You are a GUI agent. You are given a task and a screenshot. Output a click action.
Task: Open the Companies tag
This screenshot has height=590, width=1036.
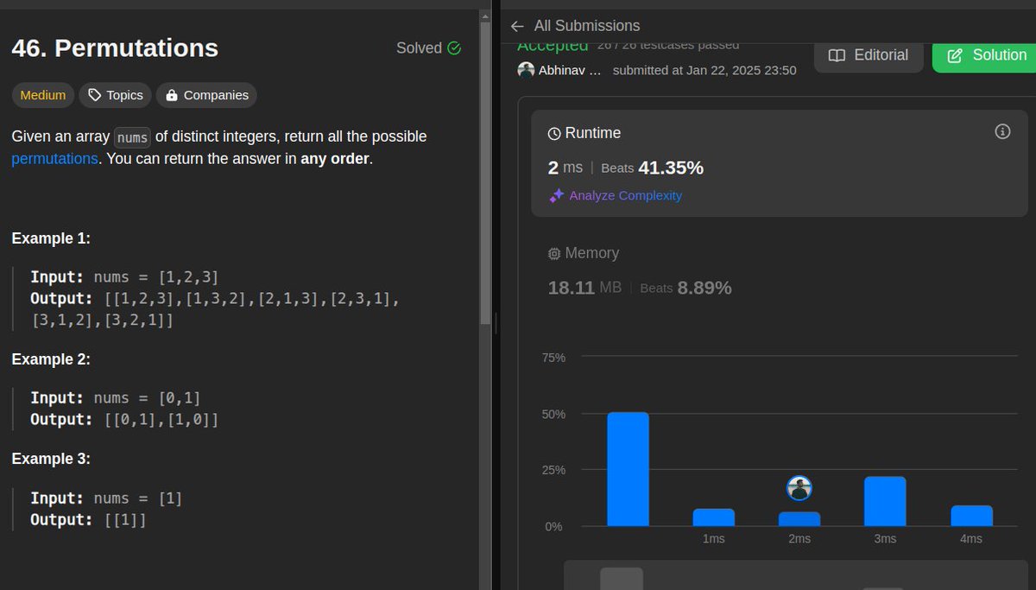tap(206, 95)
